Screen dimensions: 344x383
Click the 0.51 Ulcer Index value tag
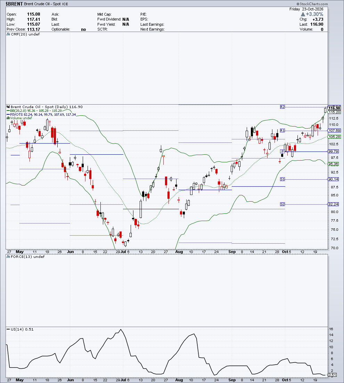pyautogui.click(x=333, y=375)
